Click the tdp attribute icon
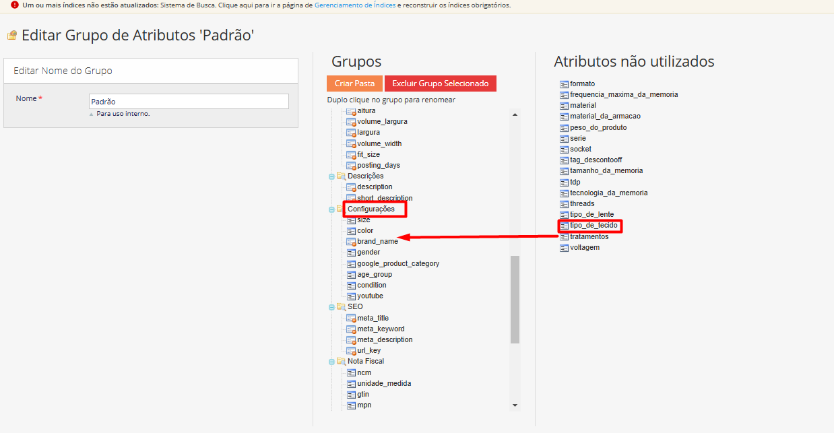834x433 pixels. point(564,182)
